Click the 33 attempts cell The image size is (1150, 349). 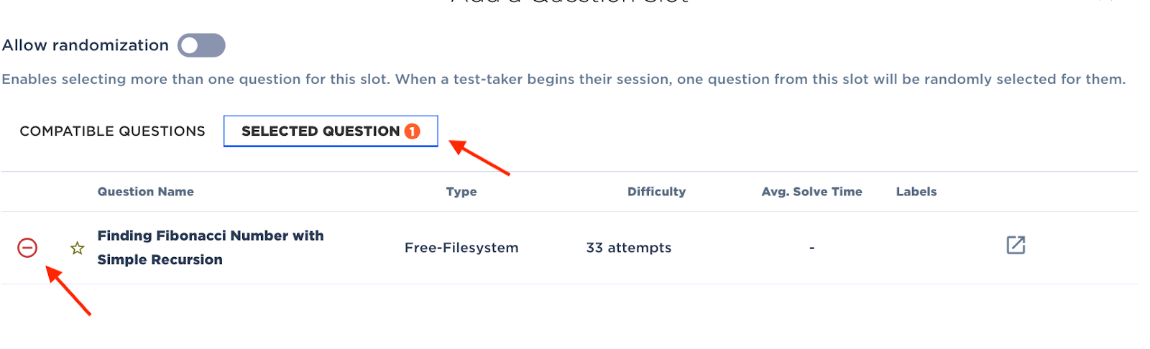(x=629, y=248)
